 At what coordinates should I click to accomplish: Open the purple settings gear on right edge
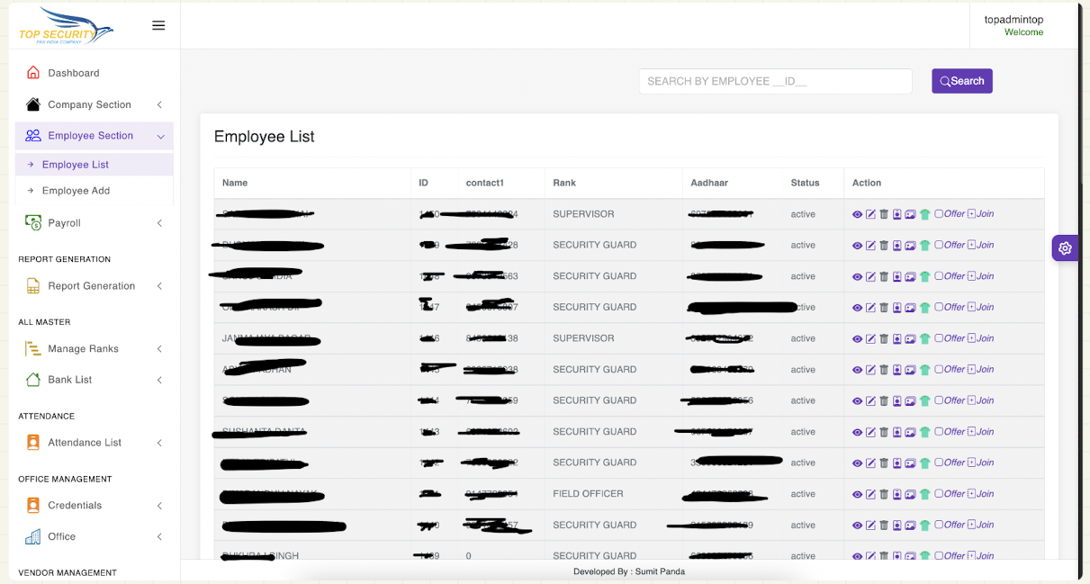pyautogui.click(x=1065, y=248)
